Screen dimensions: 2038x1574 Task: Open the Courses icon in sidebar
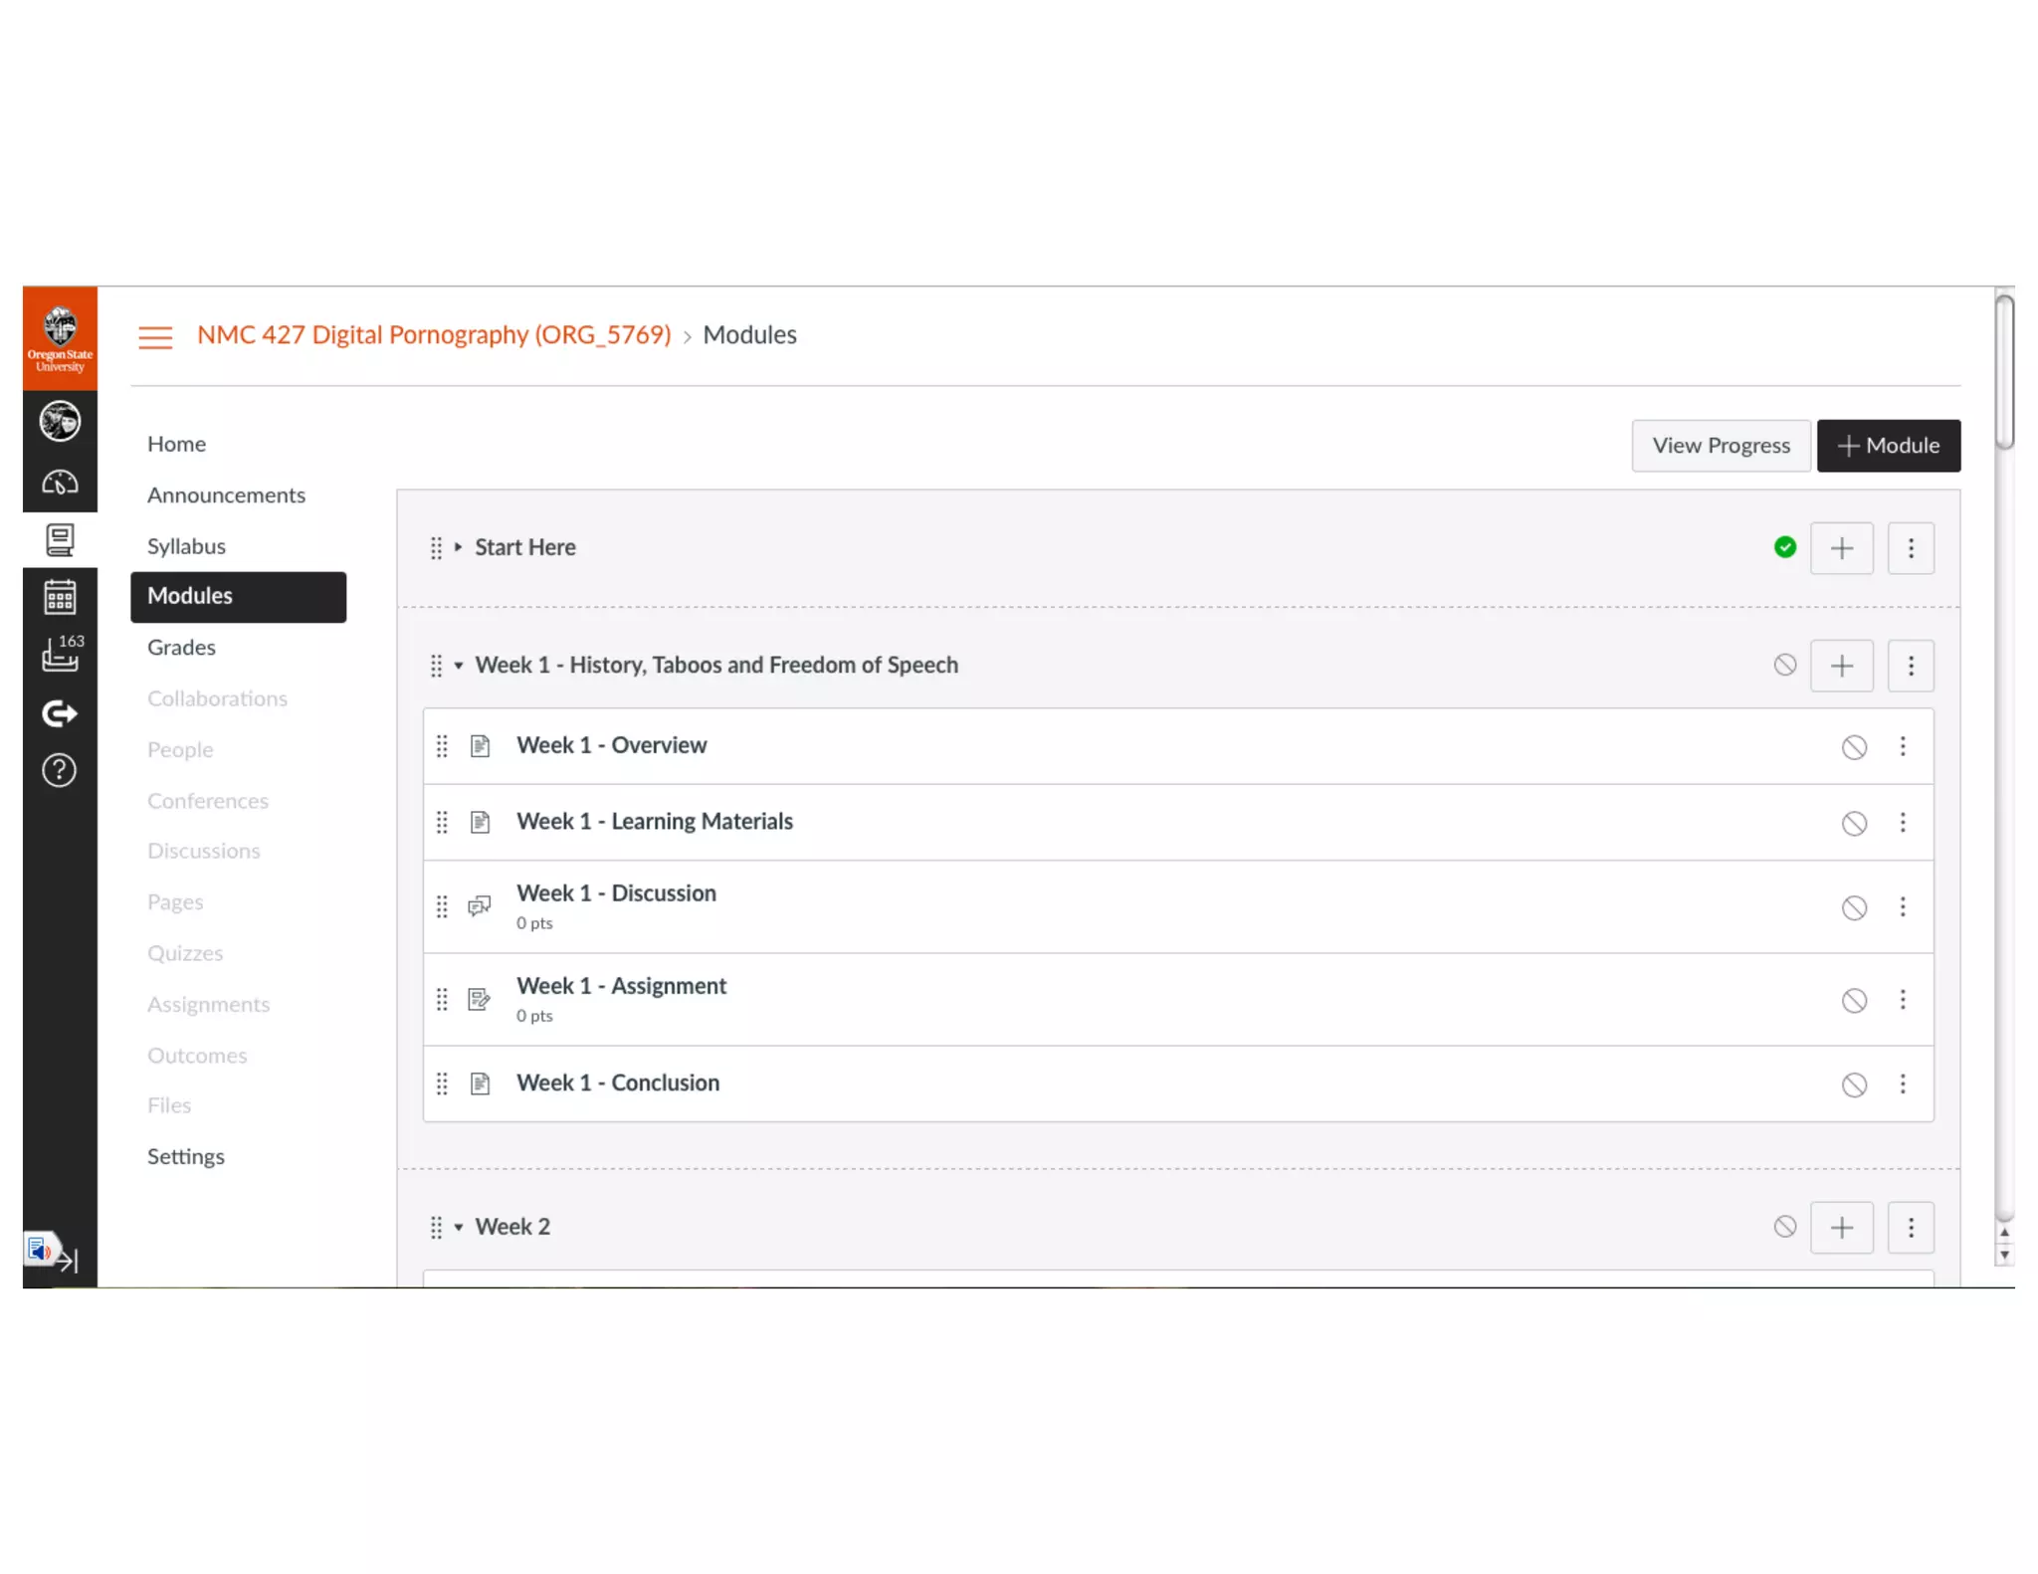click(x=60, y=540)
